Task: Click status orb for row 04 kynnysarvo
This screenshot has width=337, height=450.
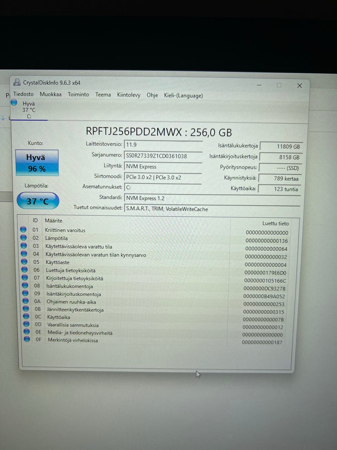Action: 24,253
